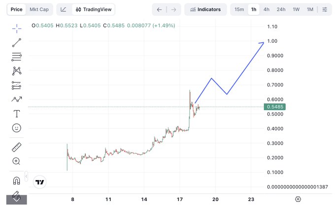The image size is (335, 214).
Task: Click the 0.1000 price axis label
Action: [x=275, y=172]
